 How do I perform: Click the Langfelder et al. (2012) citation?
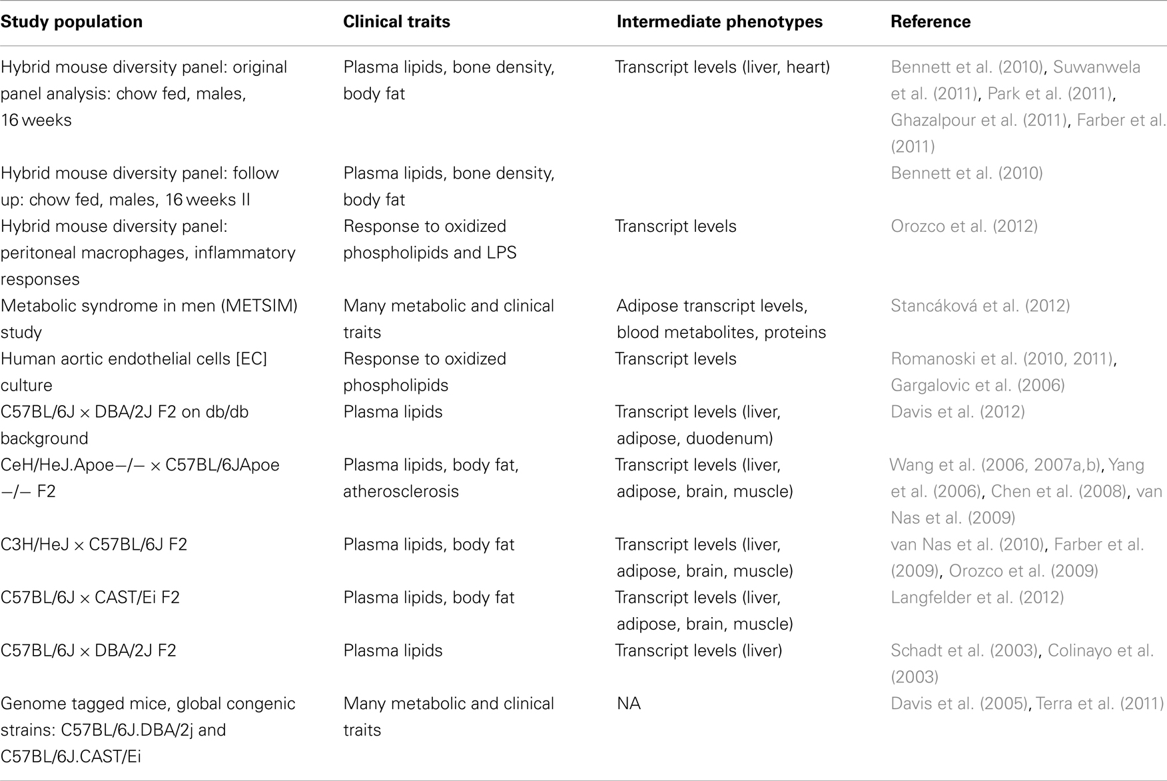point(977,597)
